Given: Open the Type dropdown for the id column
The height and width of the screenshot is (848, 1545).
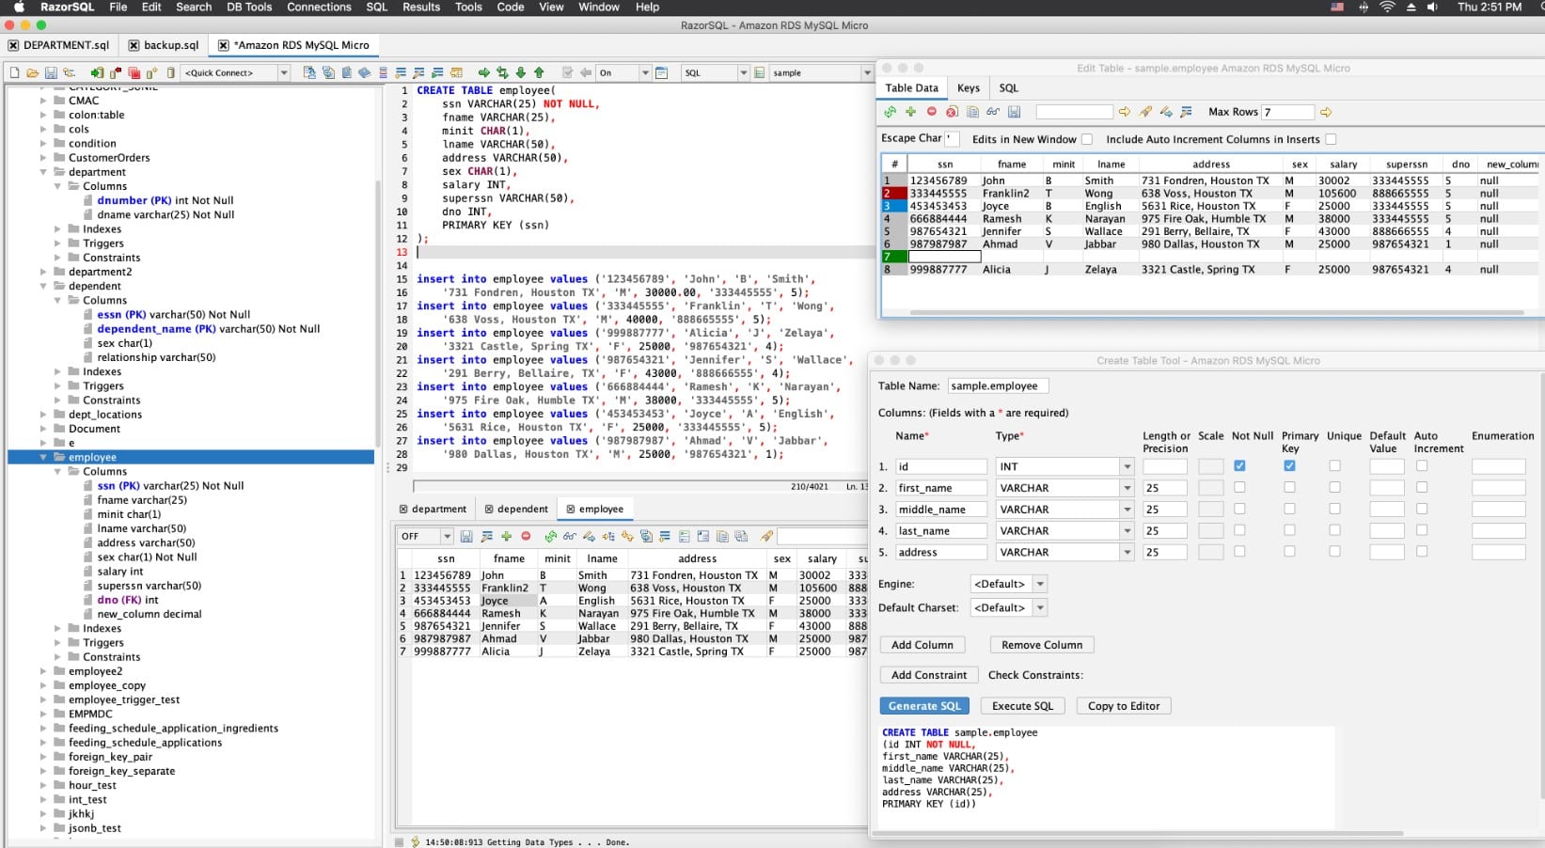Looking at the screenshot, I should coord(1127,466).
